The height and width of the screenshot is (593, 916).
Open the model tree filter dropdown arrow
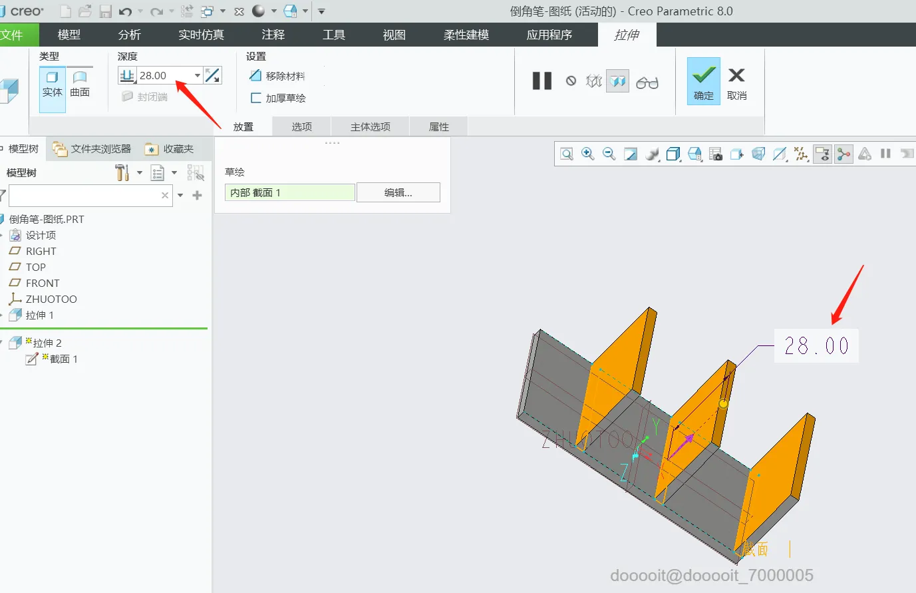[x=180, y=195]
